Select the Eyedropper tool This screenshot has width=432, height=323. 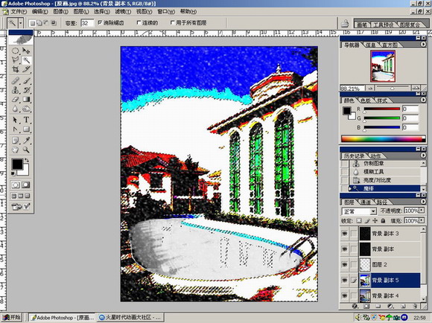26,141
